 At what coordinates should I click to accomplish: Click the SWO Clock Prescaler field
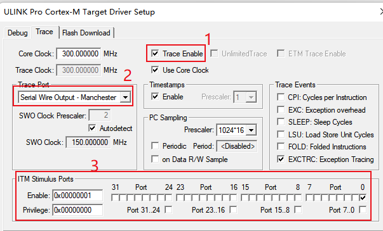click(100, 115)
